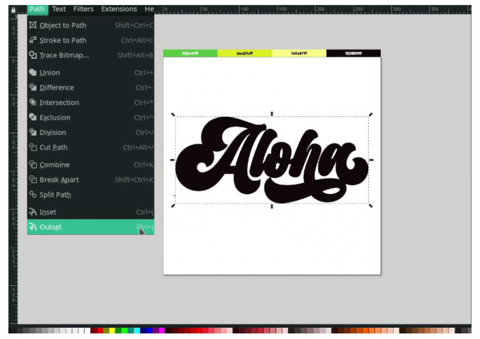The width and height of the screenshot is (480, 339).
Task: Open Trace Bitmap dialog entry
Action: click(x=91, y=55)
